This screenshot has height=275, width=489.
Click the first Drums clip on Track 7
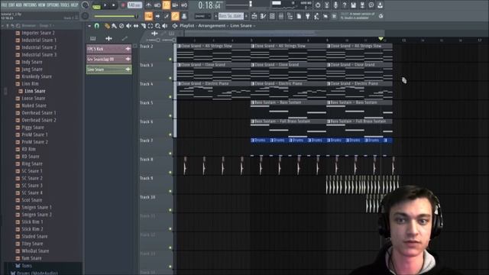[260, 141]
